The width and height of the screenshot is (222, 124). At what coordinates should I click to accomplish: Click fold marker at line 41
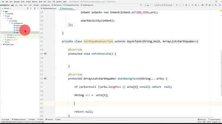coord(55,25)
